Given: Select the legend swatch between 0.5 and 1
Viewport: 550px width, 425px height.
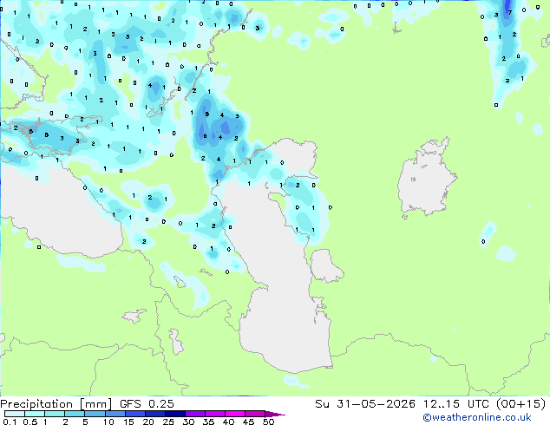Looking at the screenshot, I should click(35, 414).
